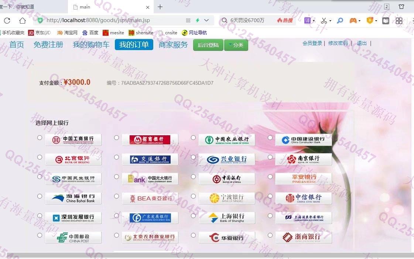Click the green security shield in address bar
The width and height of the screenshot is (414, 259).
(40, 20)
